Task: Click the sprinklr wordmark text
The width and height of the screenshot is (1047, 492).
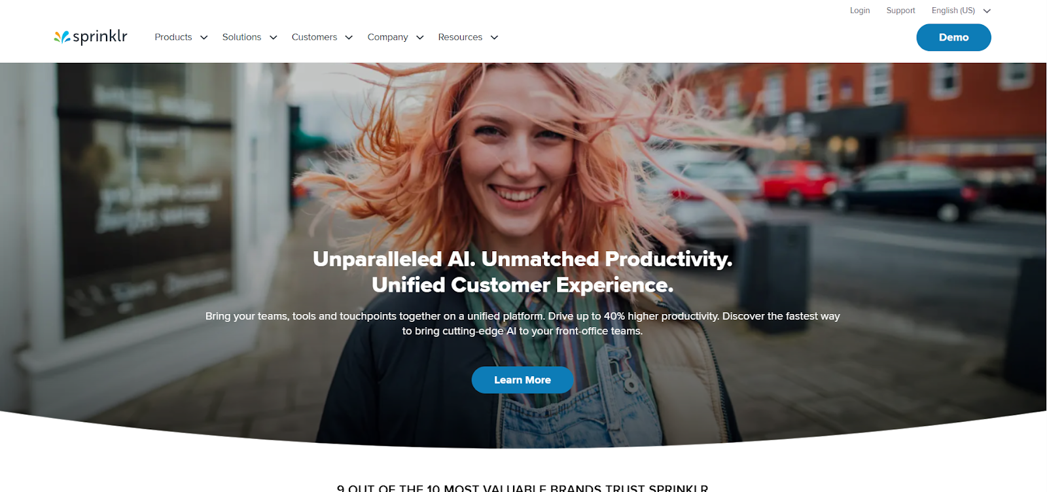Action: (100, 37)
